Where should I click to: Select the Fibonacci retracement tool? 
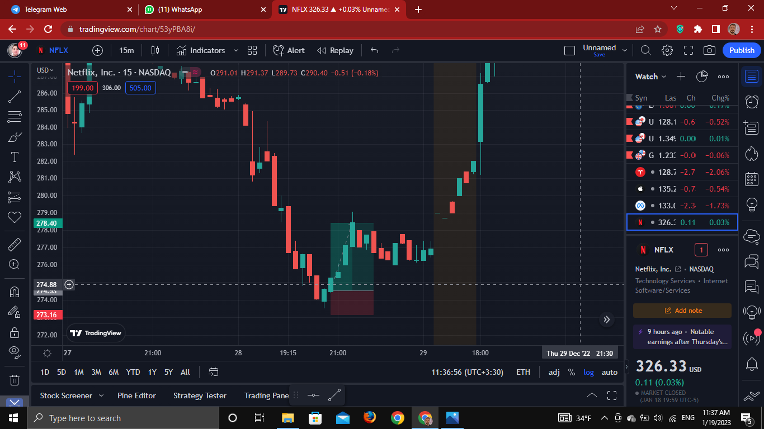pyautogui.click(x=15, y=117)
